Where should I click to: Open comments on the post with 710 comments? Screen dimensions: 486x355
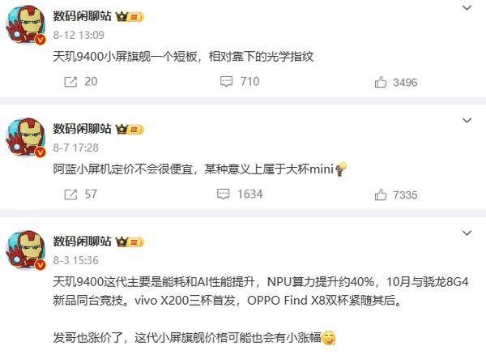(x=226, y=82)
